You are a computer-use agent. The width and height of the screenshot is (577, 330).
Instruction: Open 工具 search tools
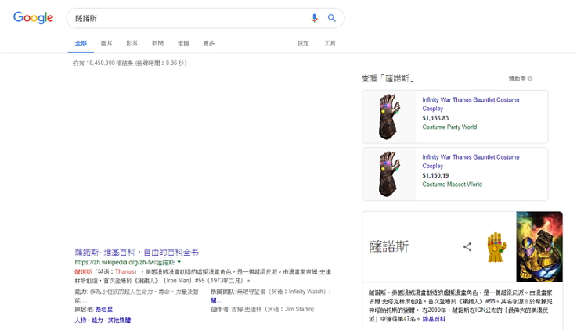pos(330,43)
